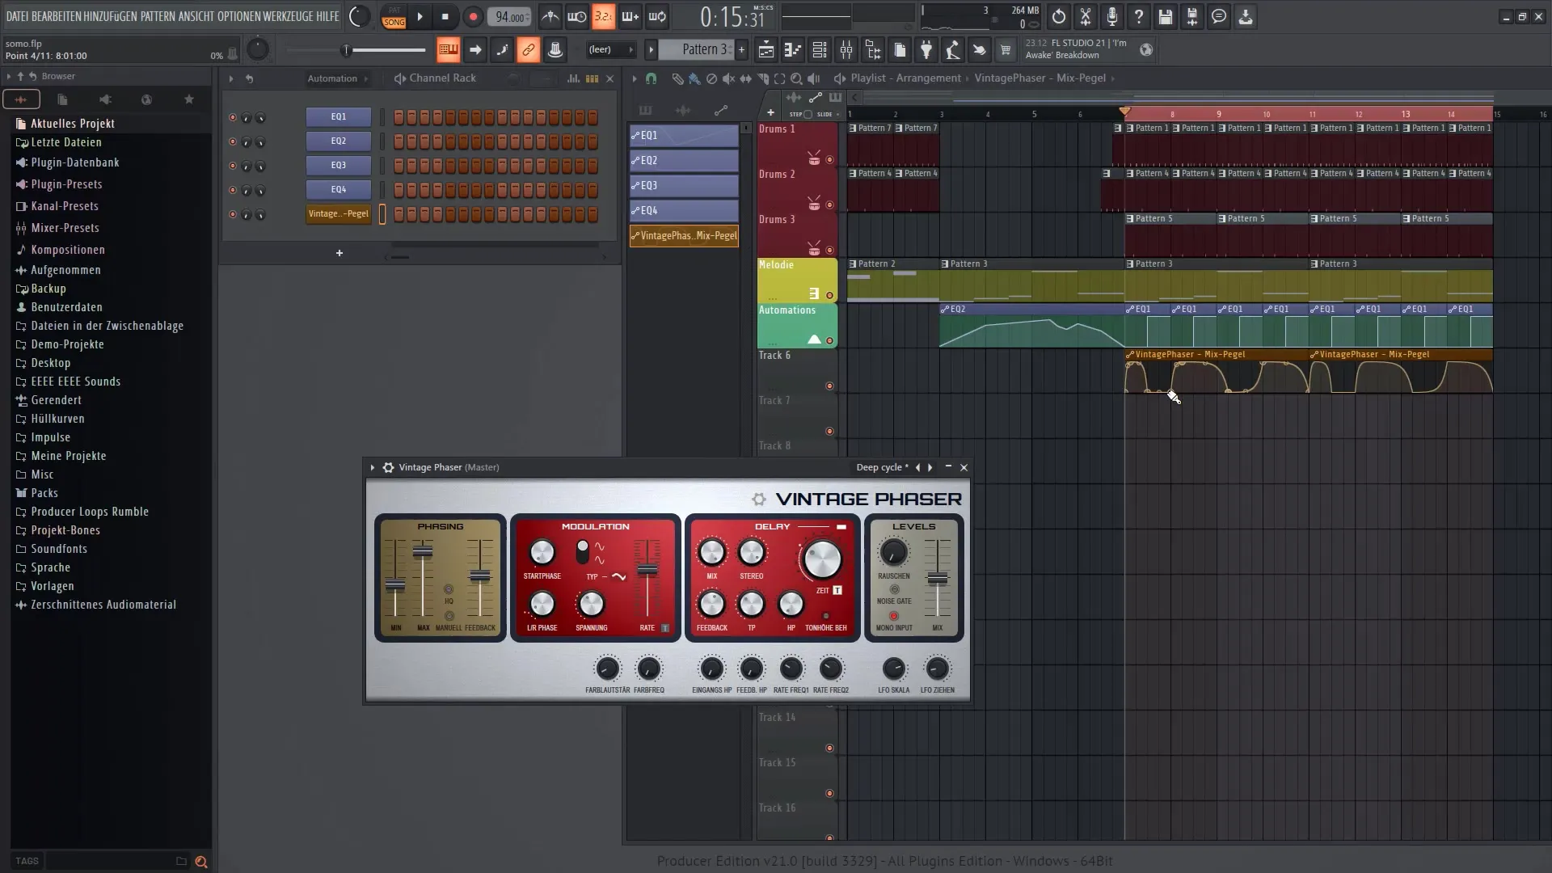
Task: Select the Paint brush tool in Playlist
Action: 694,78
